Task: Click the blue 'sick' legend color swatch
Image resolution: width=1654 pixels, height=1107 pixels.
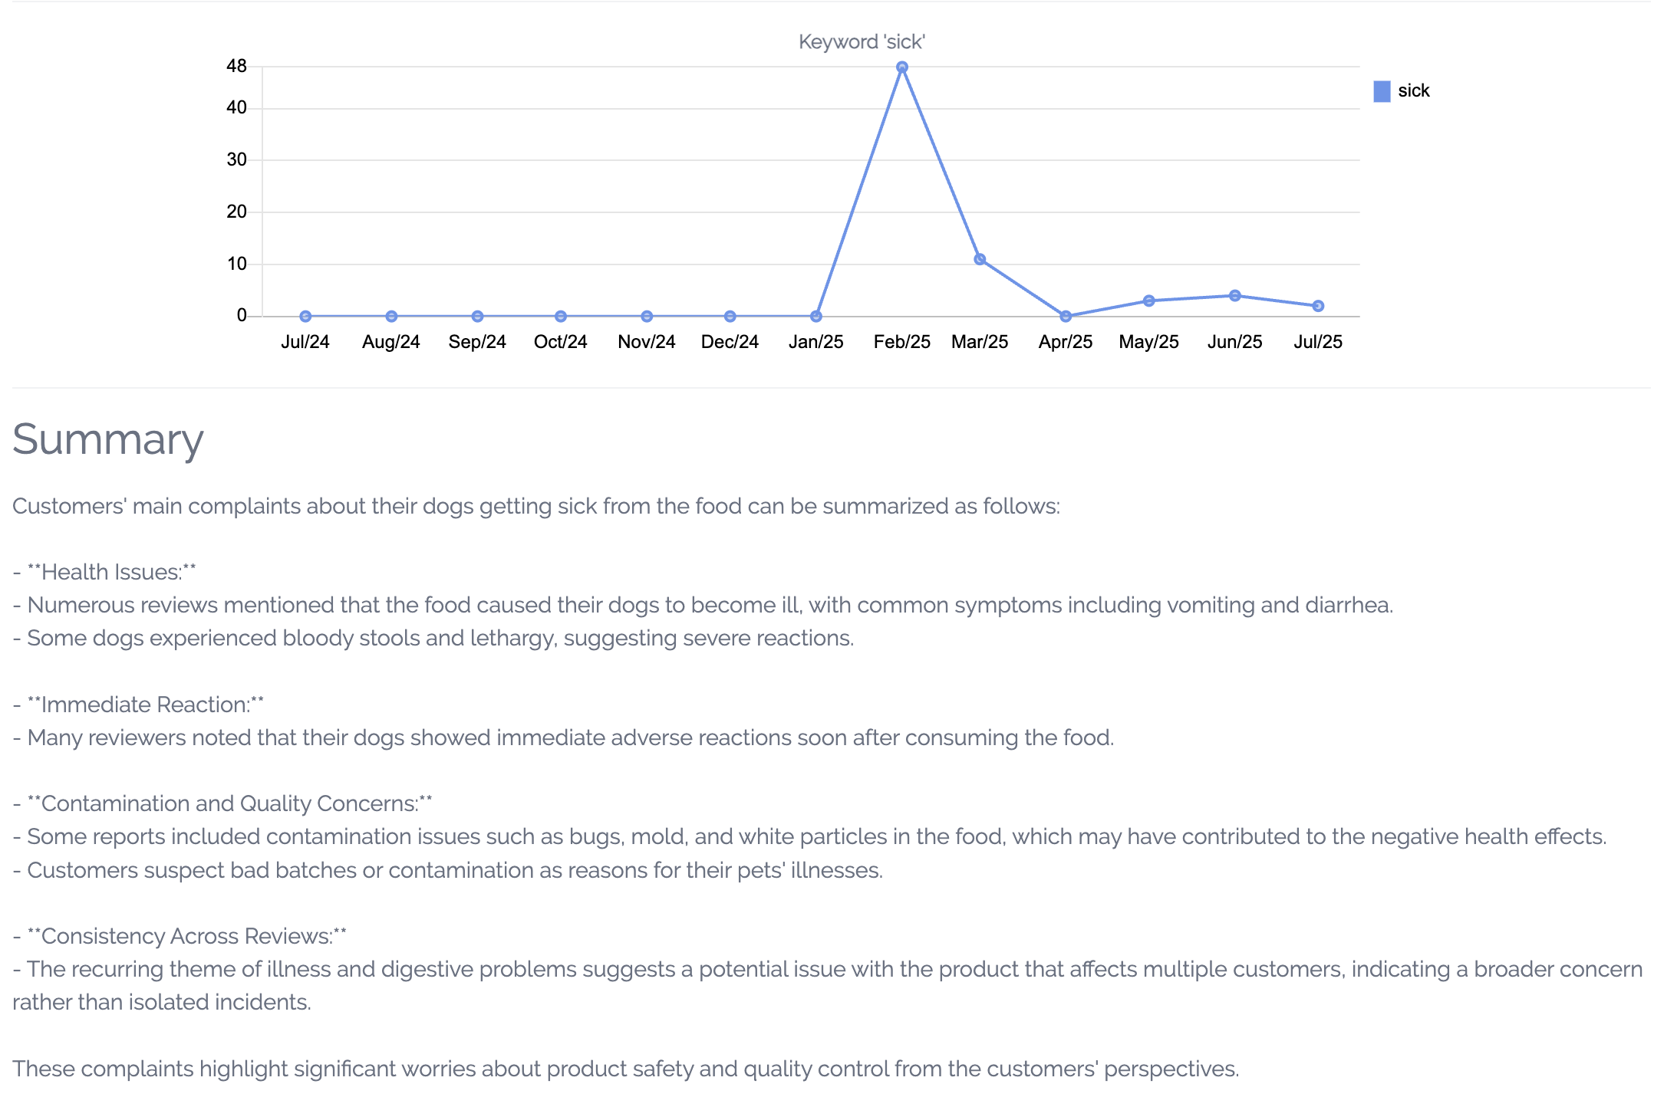Action: (1382, 91)
